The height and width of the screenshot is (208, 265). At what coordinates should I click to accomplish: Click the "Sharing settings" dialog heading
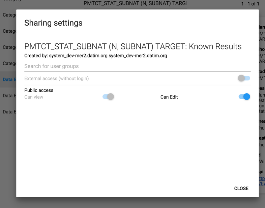pyautogui.click(x=53, y=23)
